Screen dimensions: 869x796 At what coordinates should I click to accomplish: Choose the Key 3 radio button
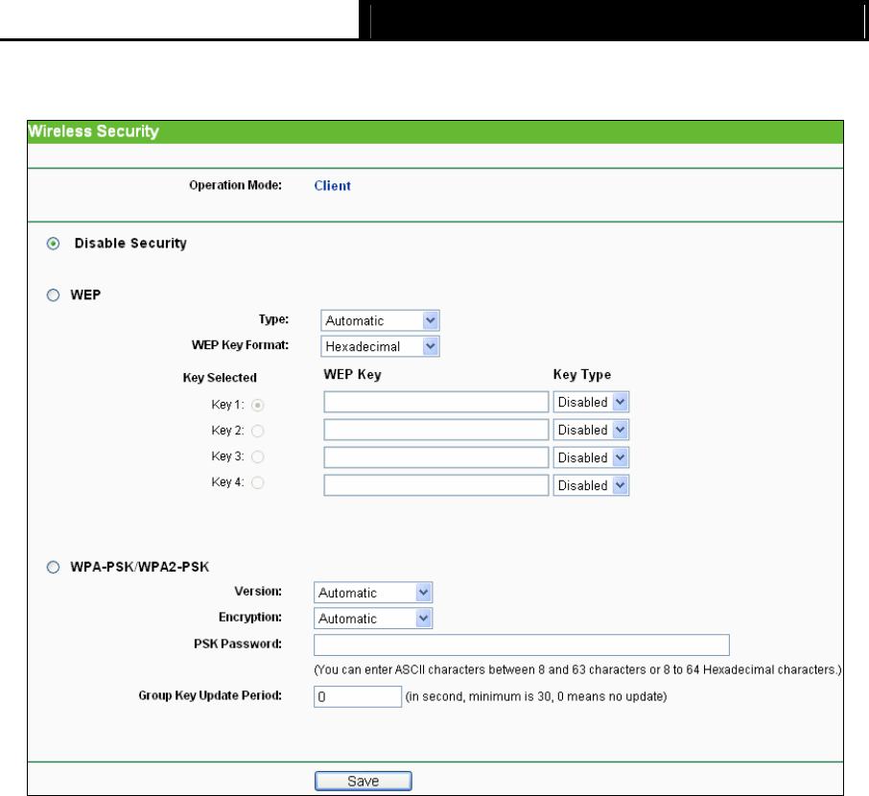[258, 457]
